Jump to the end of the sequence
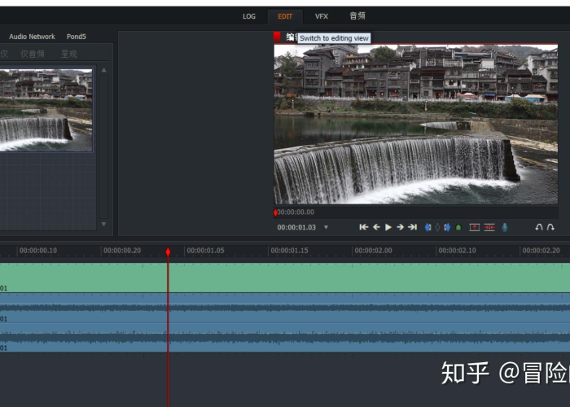Viewport: 570px width, 407px height. 412,227
